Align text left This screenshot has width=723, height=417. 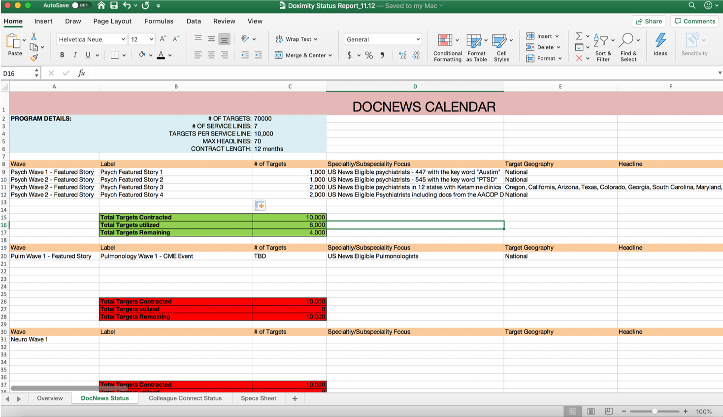pyautogui.click(x=198, y=55)
